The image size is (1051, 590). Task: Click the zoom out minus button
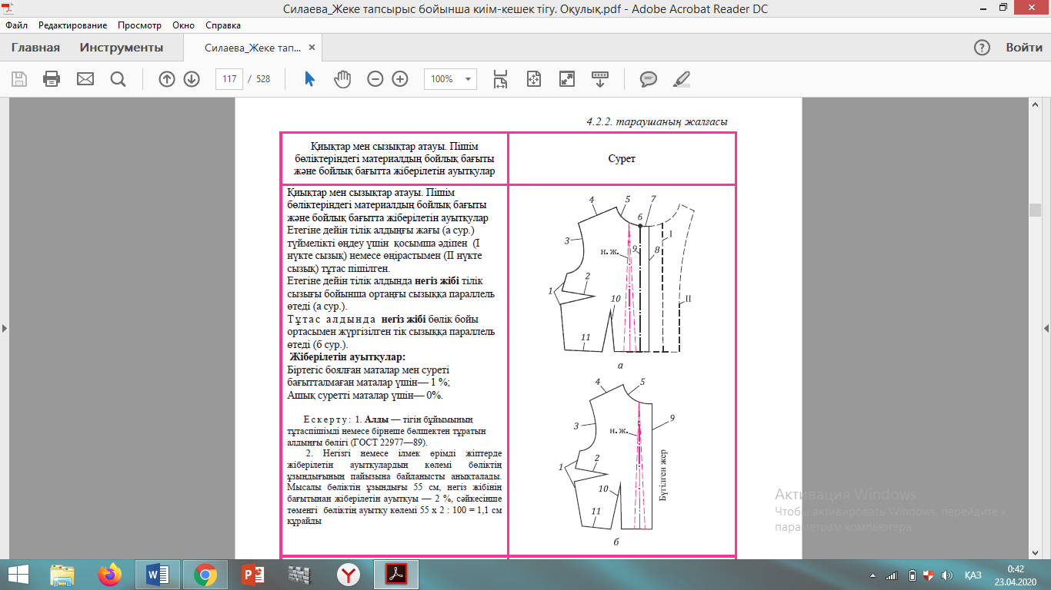point(375,79)
